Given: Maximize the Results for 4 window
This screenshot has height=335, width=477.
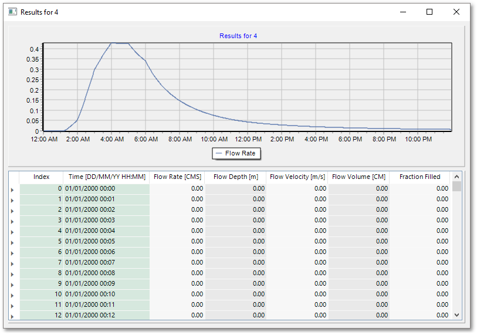Looking at the screenshot, I should pyautogui.click(x=429, y=12).
